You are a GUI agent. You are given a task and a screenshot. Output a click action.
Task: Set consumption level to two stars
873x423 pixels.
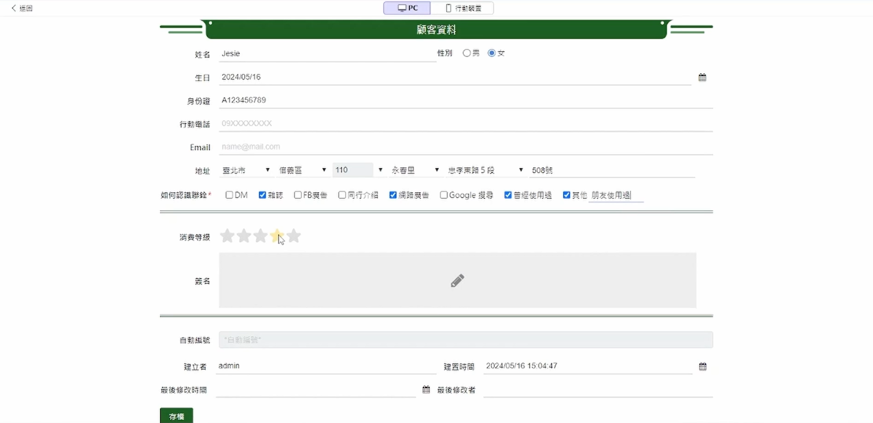[244, 236]
